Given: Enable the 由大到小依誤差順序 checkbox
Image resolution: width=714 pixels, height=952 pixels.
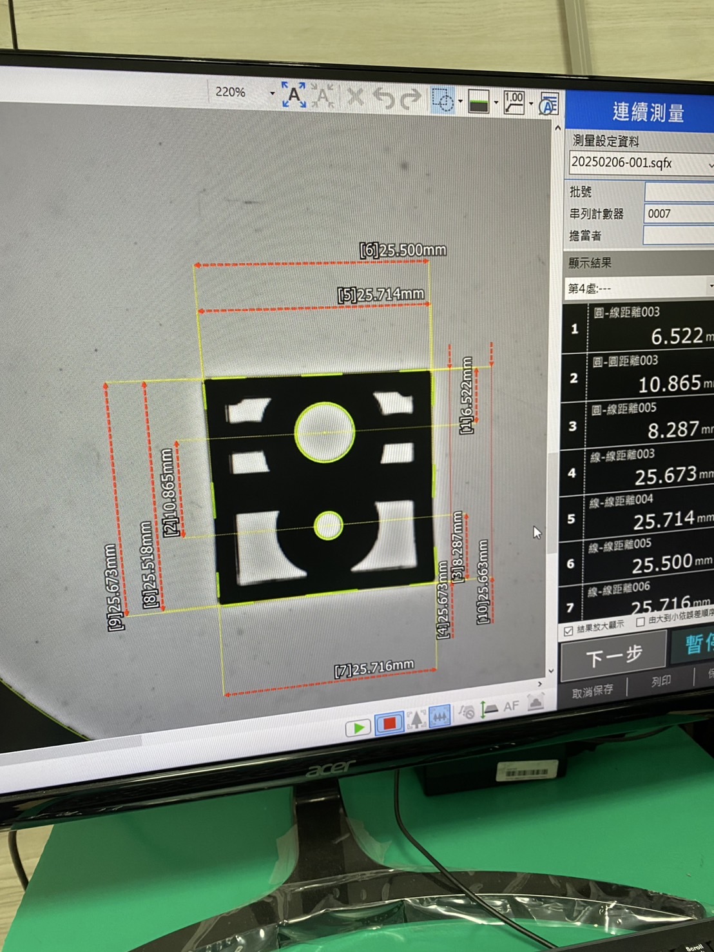Looking at the screenshot, I should click(x=640, y=622).
